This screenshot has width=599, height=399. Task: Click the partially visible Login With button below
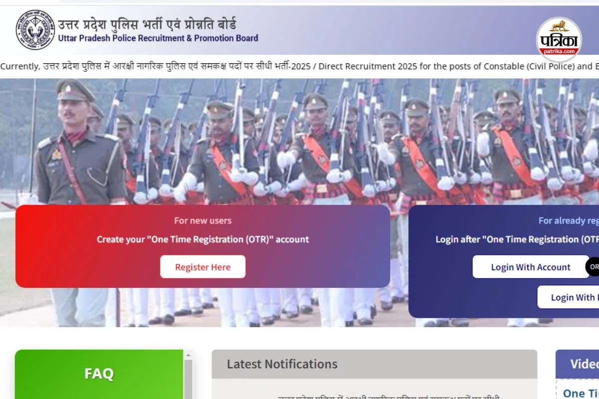click(568, 297)
